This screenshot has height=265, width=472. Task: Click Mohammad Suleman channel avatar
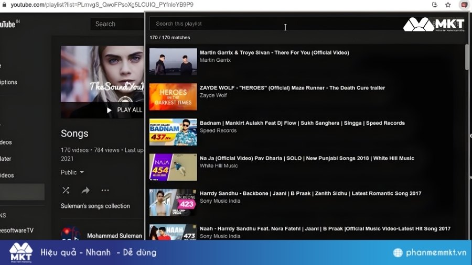pos(70,234)
